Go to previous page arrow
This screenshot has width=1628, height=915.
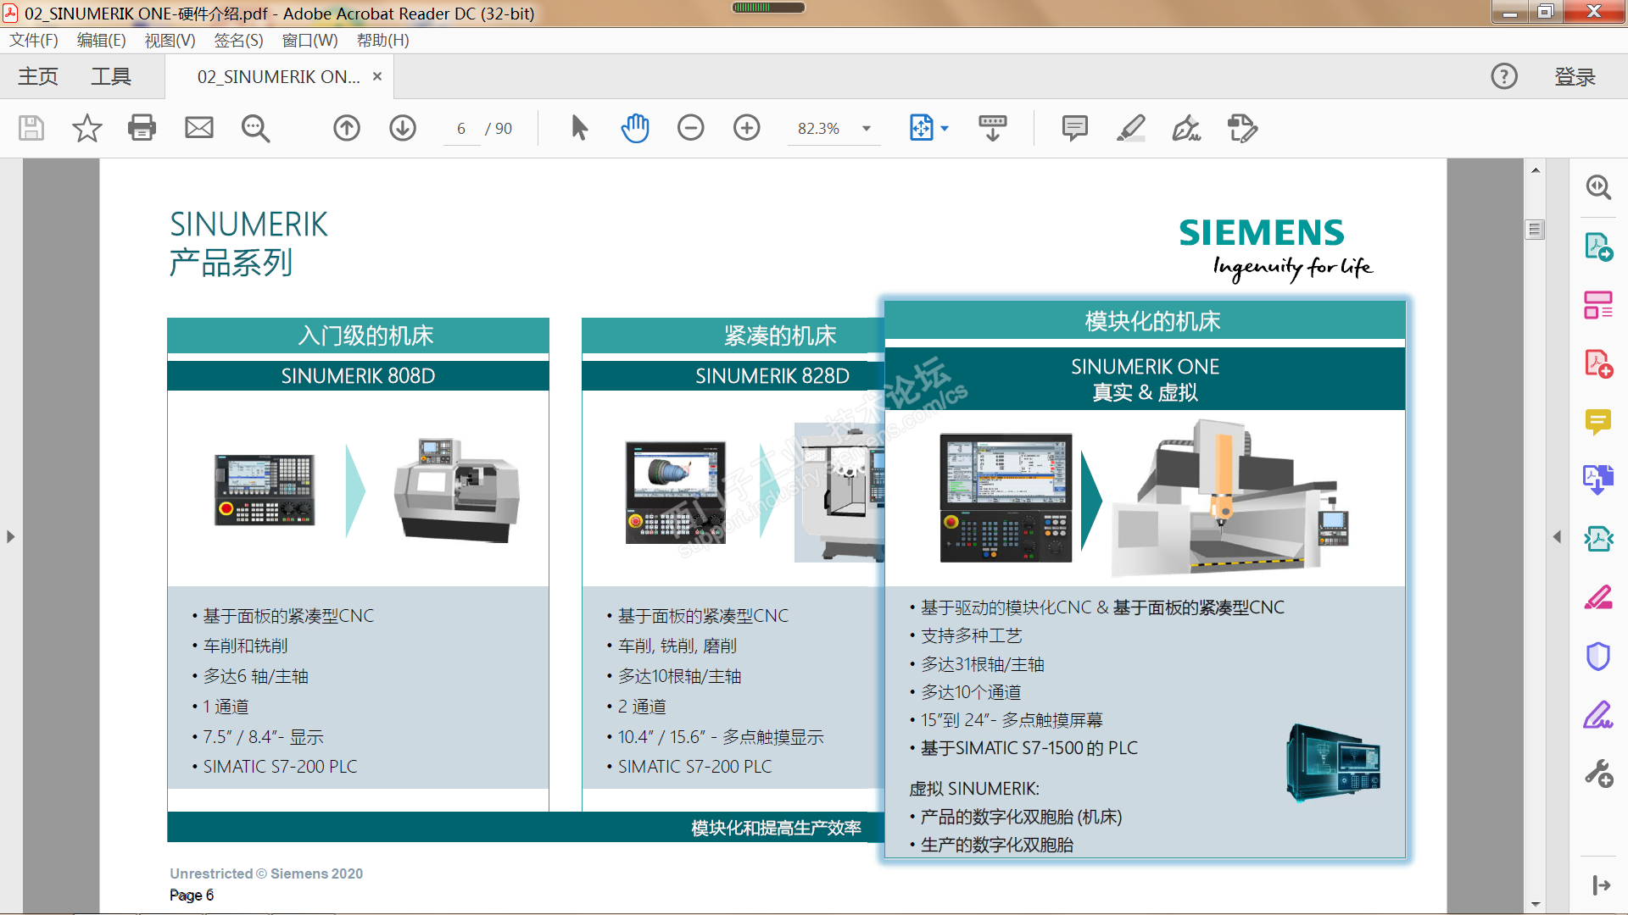[346, 128]
